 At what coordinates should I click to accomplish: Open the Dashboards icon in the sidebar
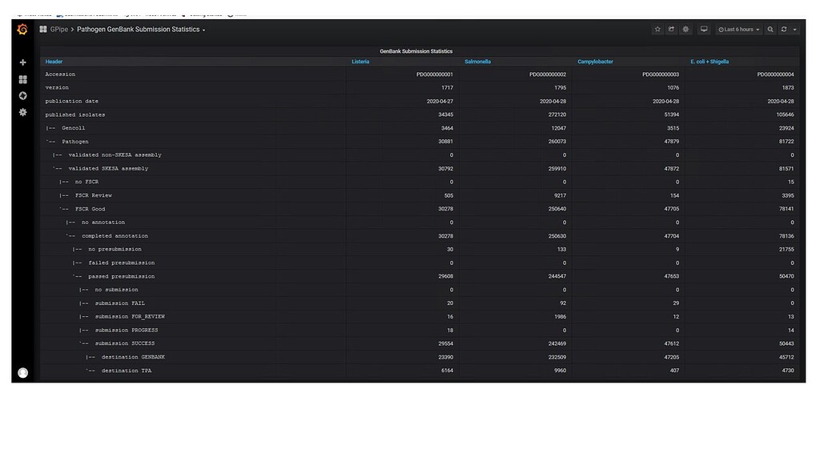(22, 79)
